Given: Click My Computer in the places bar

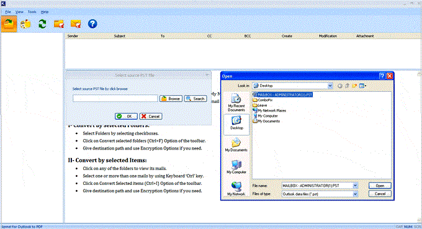Looking at the screenshot, I should [236, 167].
